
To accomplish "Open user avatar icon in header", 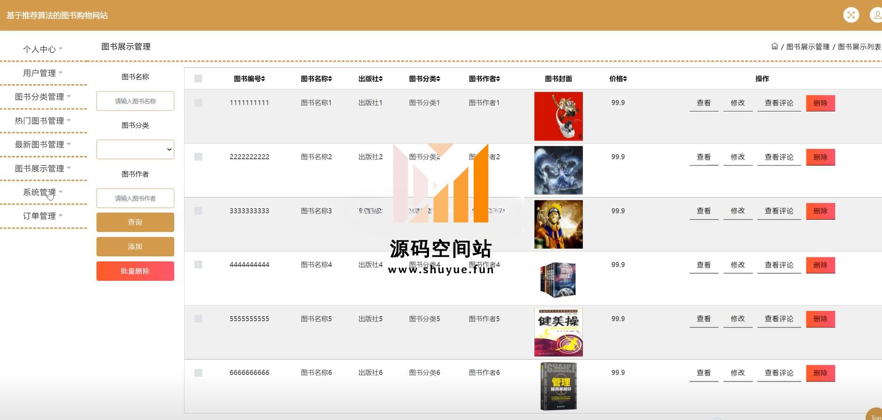I will [x=876, y=15].
